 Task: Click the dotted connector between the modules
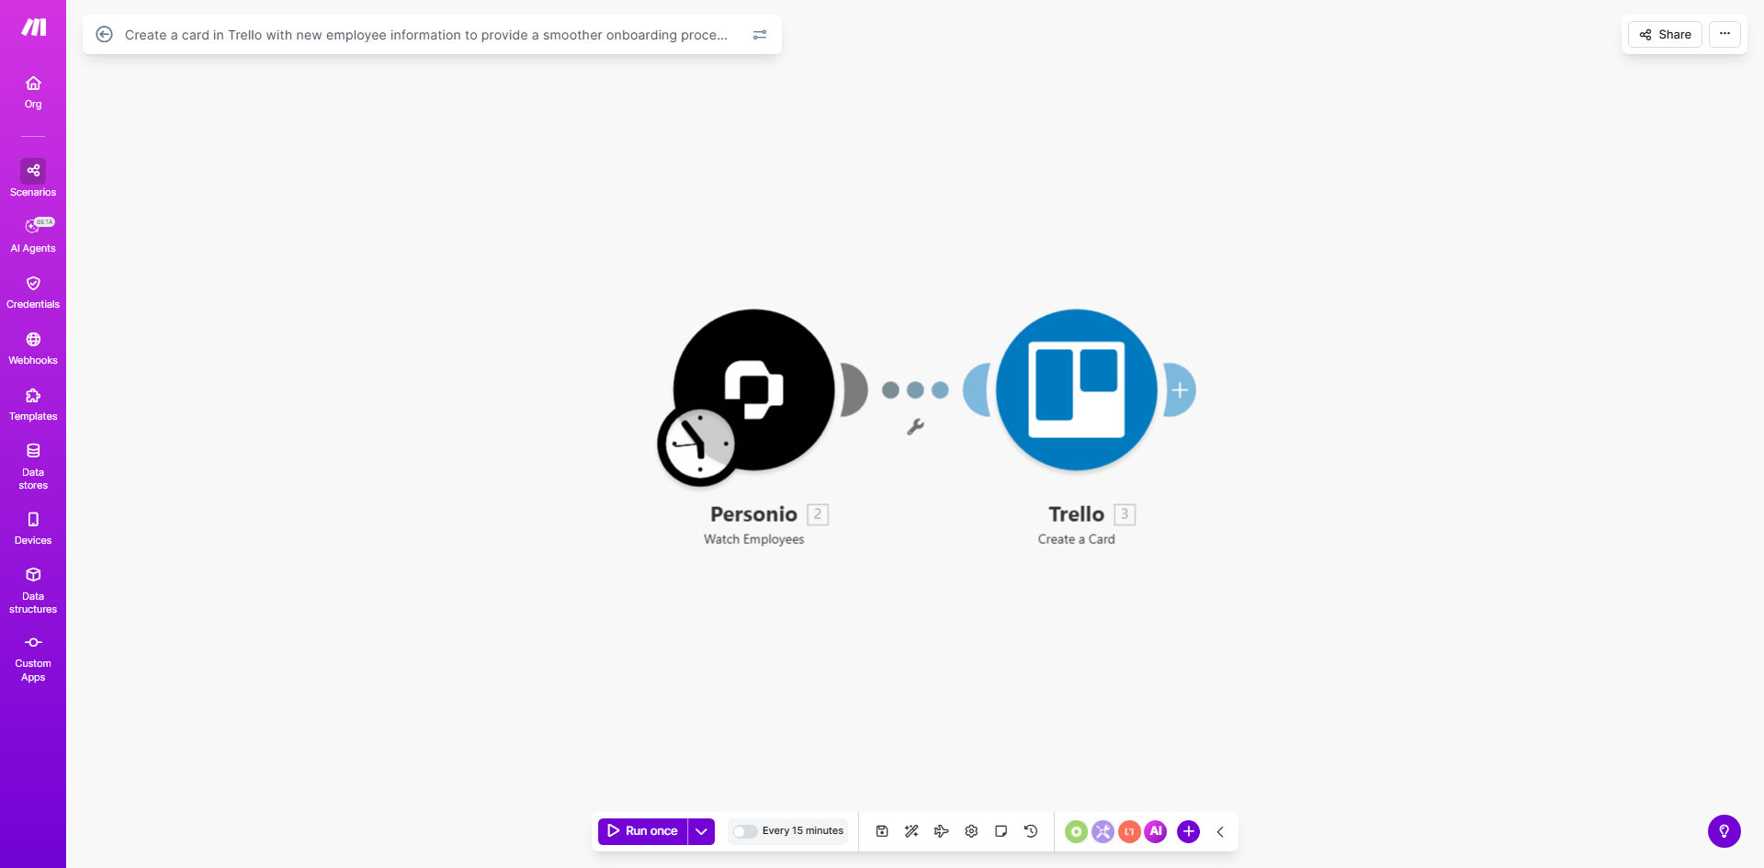click(915, 390)
